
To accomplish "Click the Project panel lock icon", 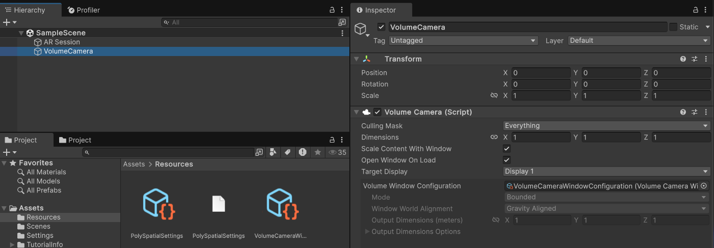I will click(333, 140).
